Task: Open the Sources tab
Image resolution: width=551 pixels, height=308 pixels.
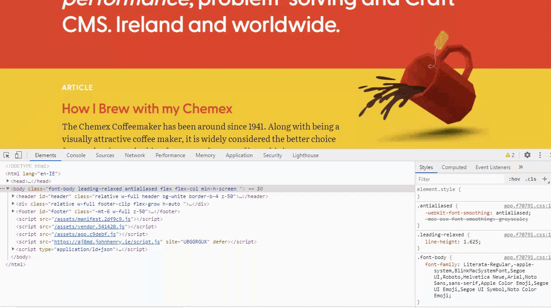Action: click(105, 155)
